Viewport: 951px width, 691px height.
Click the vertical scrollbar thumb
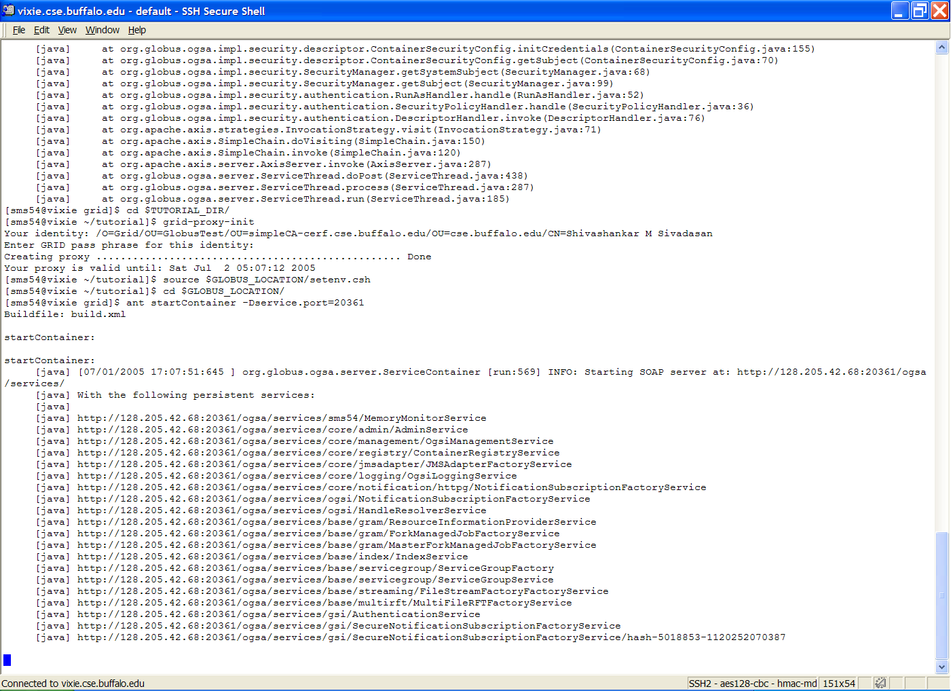[941, 595]
